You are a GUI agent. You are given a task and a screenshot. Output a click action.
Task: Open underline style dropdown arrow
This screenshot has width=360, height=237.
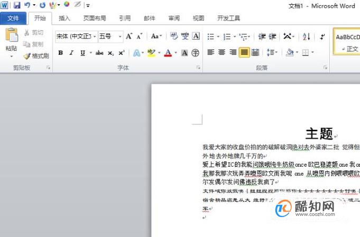coord(91,53)
